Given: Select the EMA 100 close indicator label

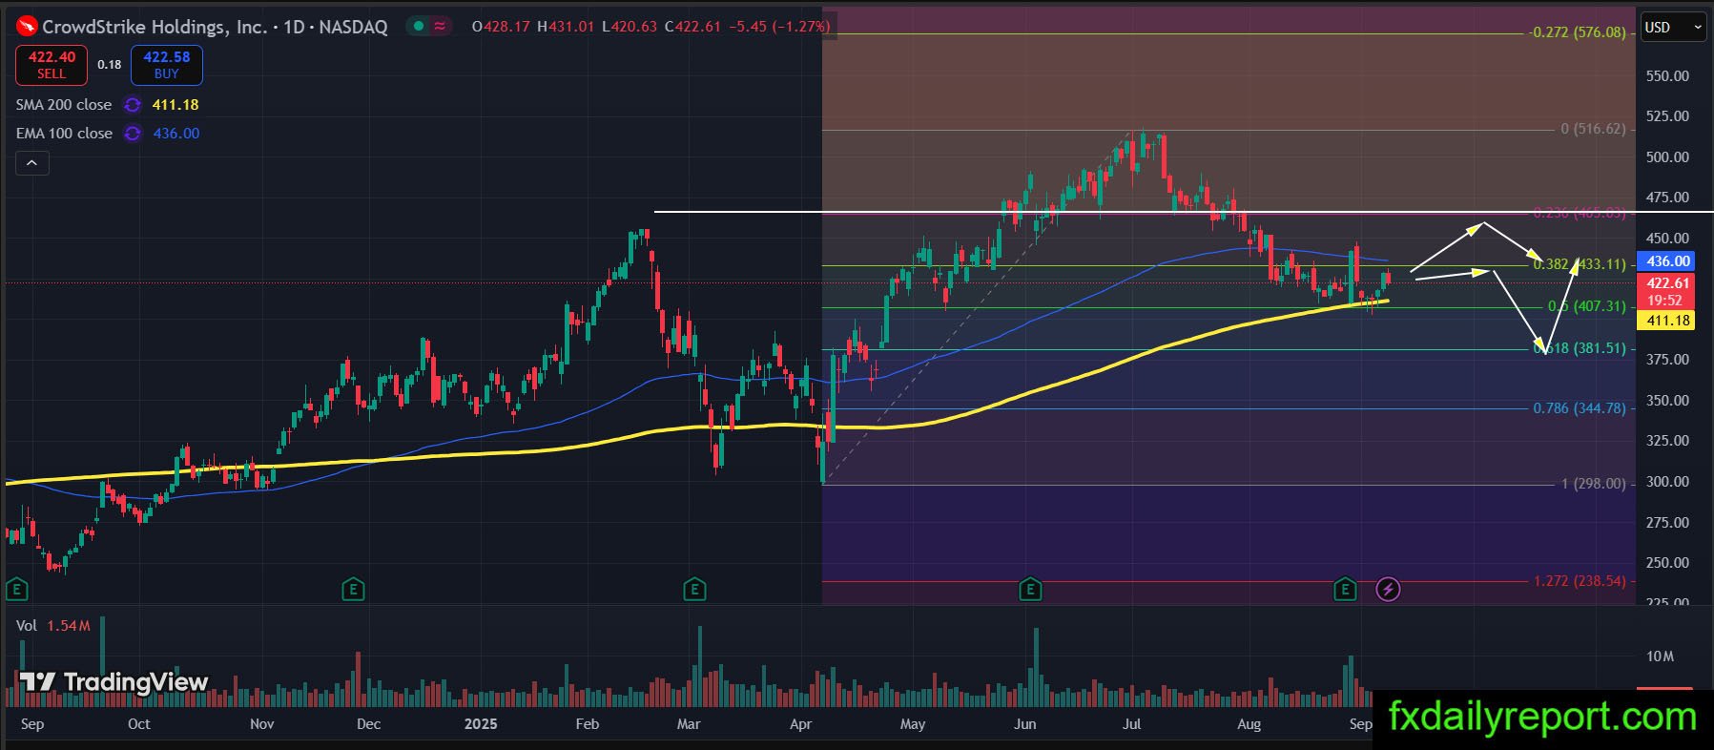Looking at the screenshot, I should point(64,134).
